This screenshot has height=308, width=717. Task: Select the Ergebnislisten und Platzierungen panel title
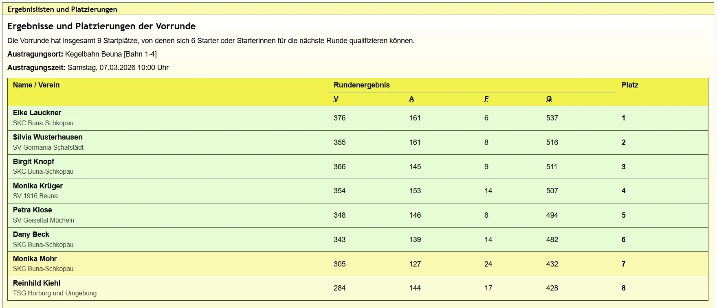pos(62,9)
